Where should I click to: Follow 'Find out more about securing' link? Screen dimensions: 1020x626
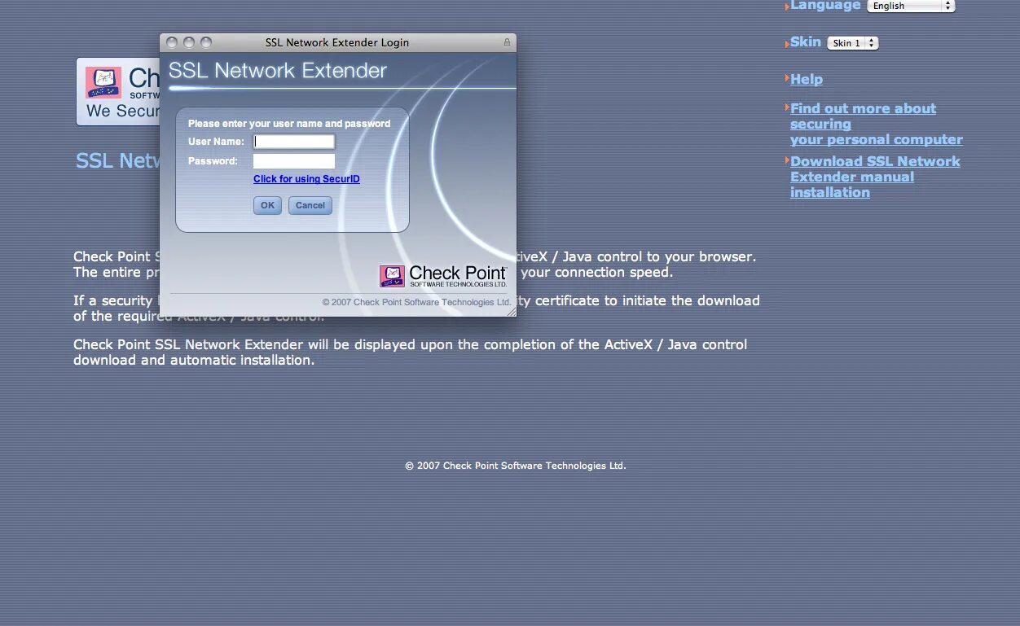click(x=876, y=124)
